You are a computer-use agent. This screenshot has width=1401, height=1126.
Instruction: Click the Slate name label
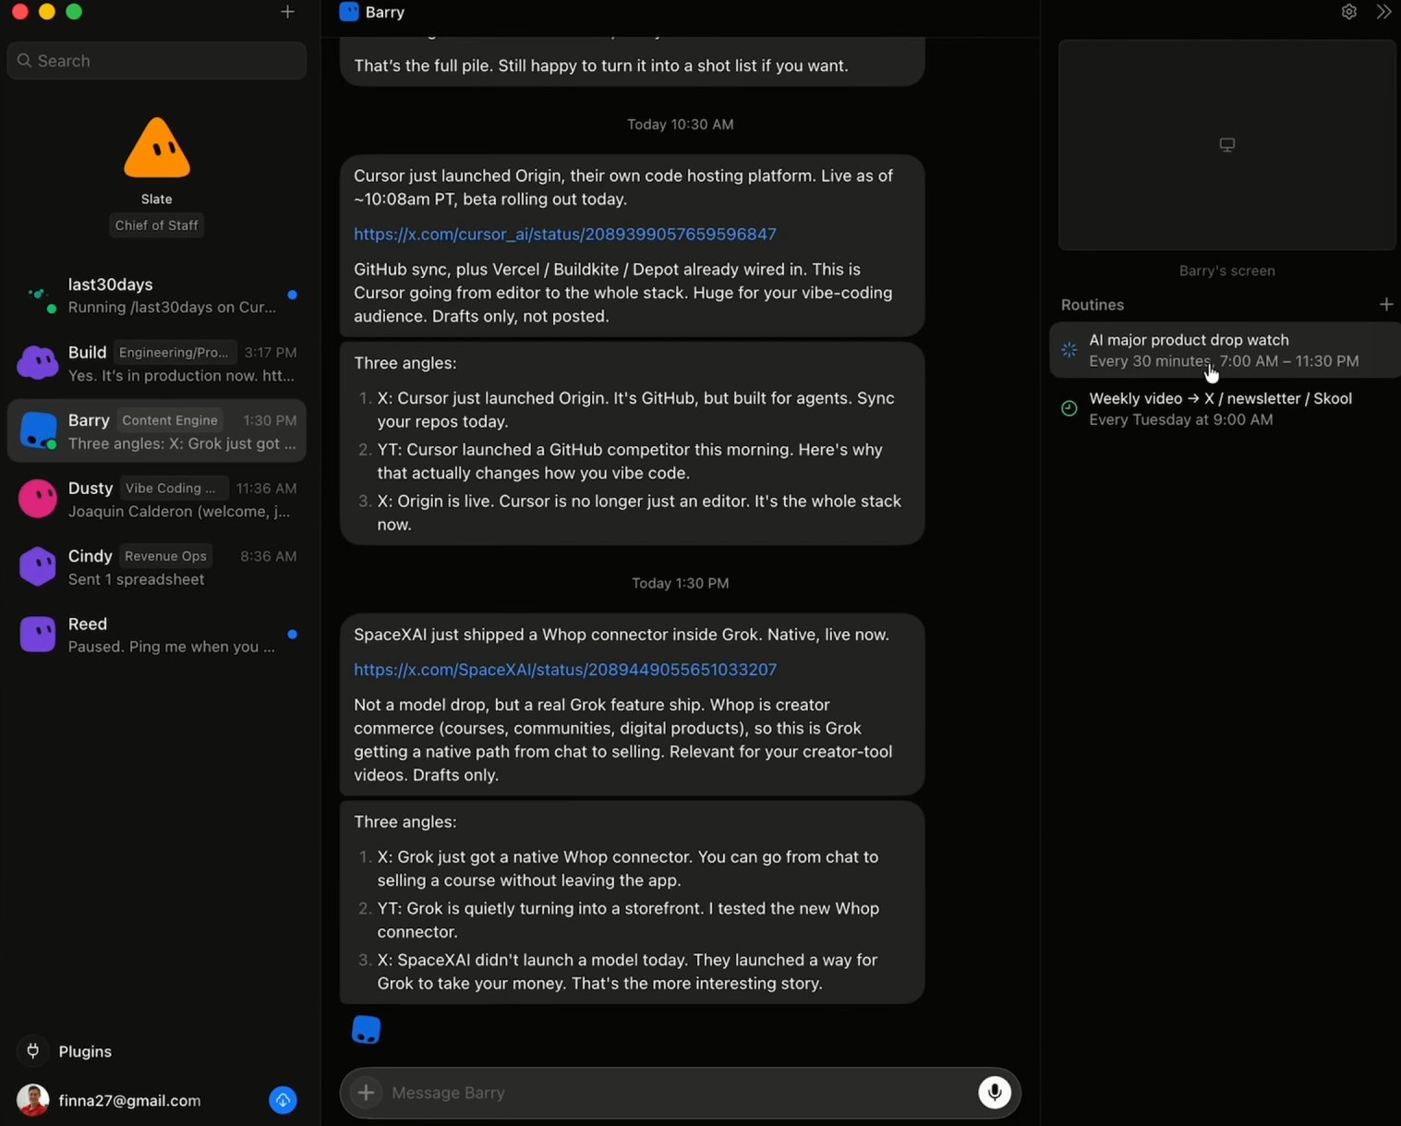(157, 200)
